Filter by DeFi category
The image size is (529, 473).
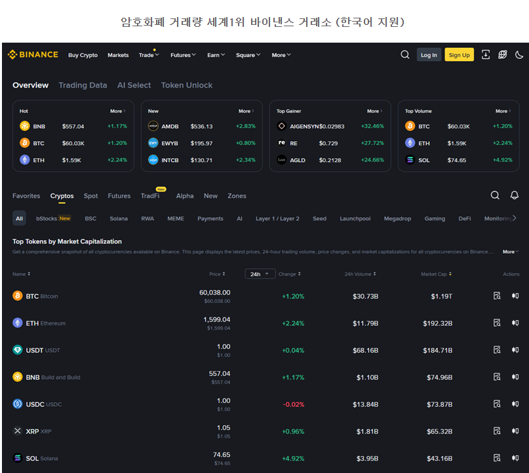click(465, 218)
